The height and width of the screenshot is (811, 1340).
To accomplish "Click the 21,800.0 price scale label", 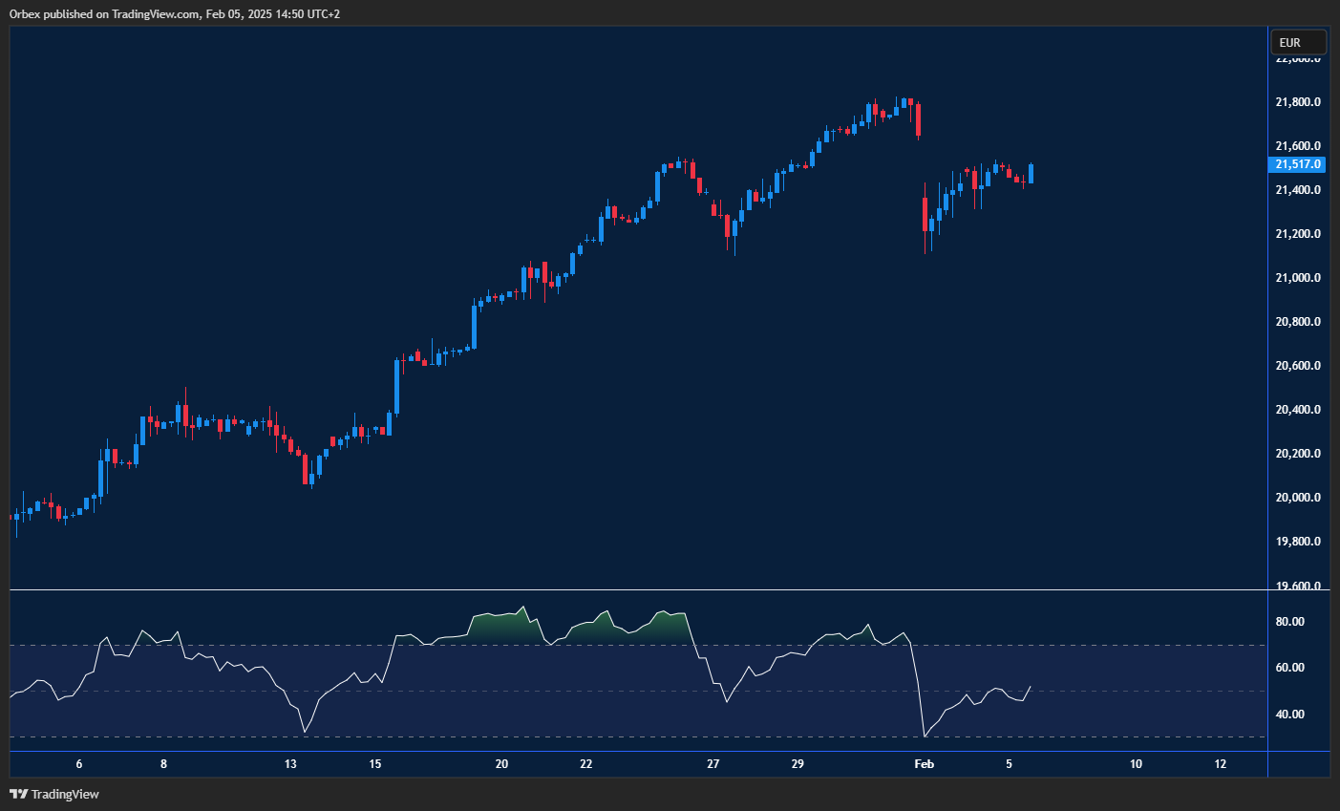I will click(1298, 102).
